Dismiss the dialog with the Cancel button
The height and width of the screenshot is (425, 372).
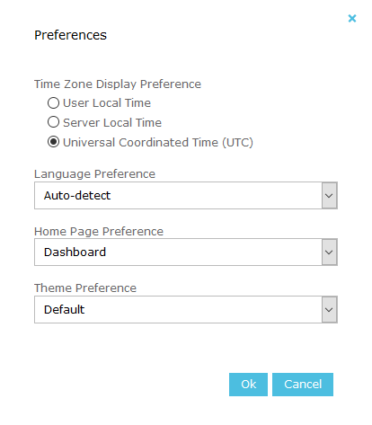(x=303, y=385)
